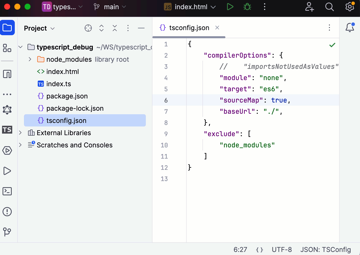Screen dimensions: 360x255
Task: Toggle the Version Control tool window
Action: click(7, 232)
